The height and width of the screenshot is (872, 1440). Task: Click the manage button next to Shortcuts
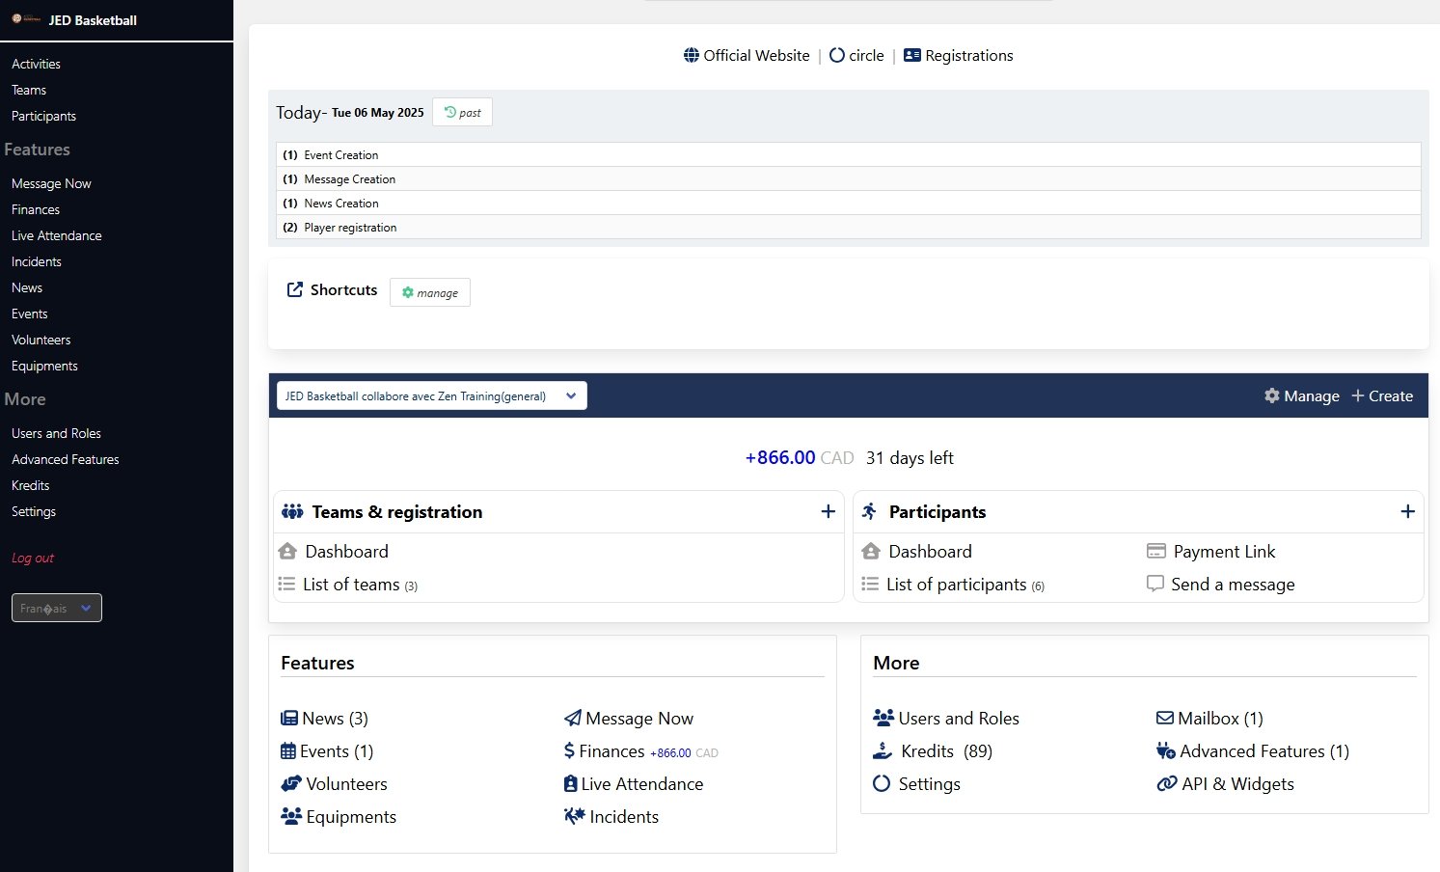click(x=430, y=292)
